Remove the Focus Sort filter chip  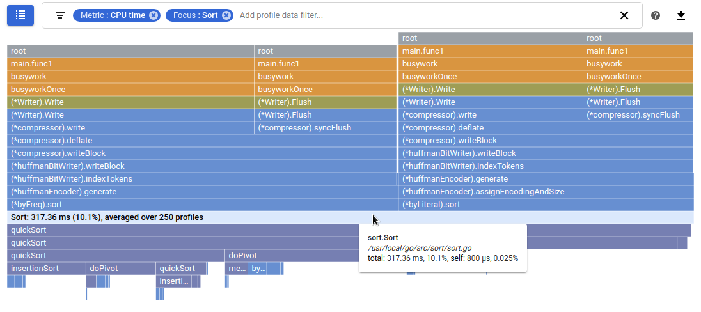pos(226,15)
